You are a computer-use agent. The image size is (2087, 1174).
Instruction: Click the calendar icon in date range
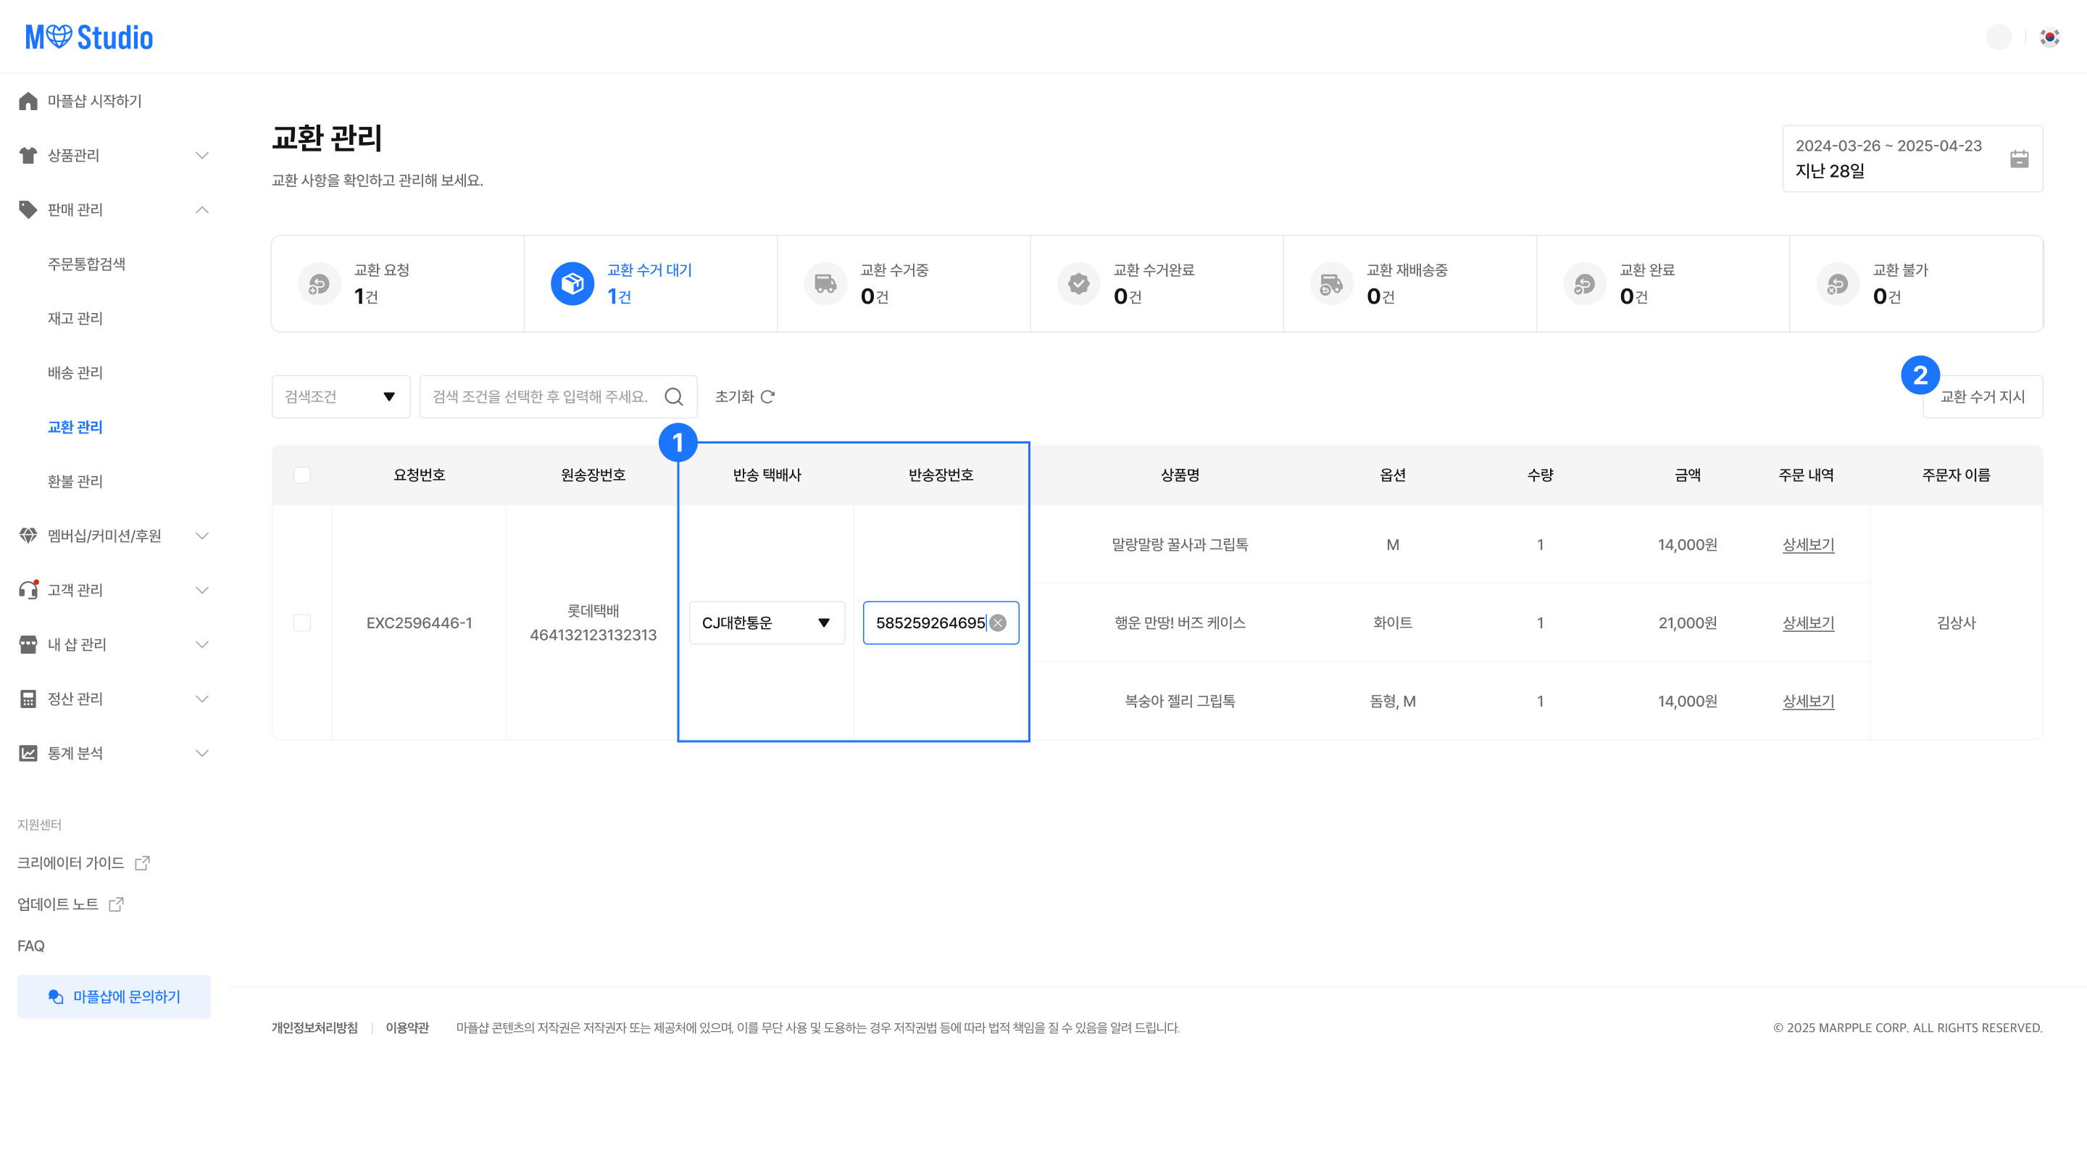[2019, 159]
